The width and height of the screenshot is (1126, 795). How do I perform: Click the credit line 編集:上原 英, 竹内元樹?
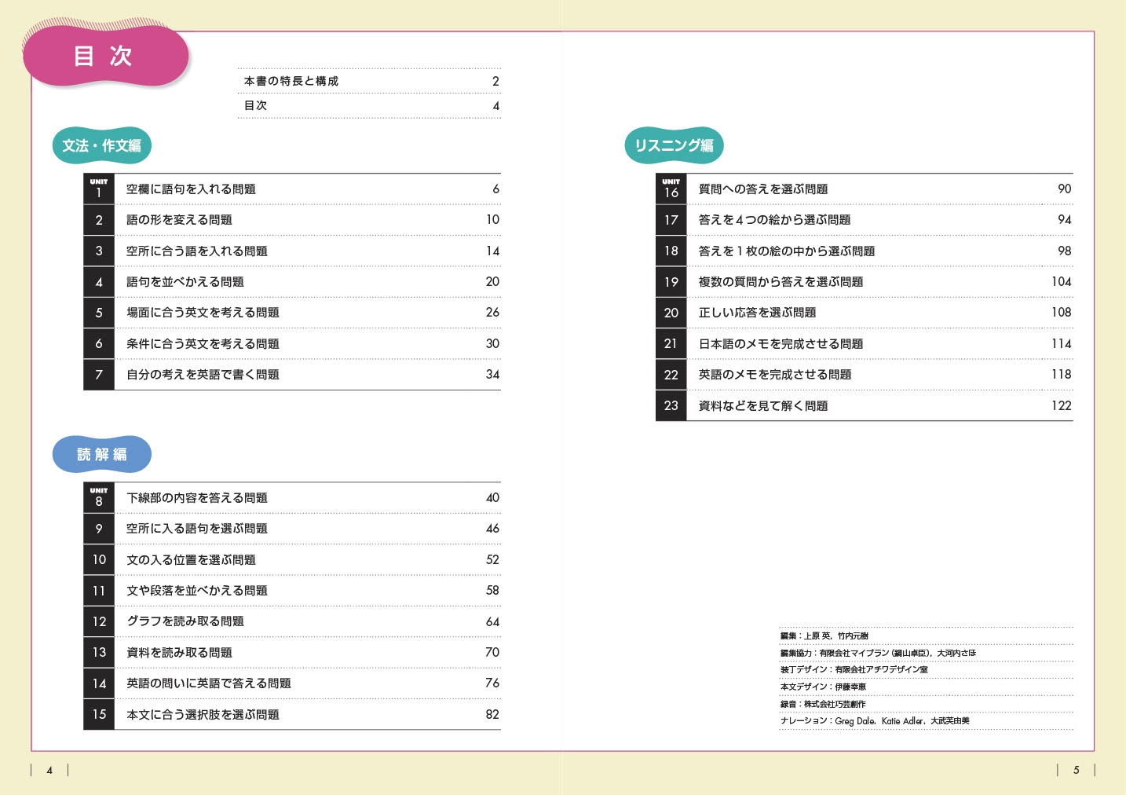[x=824, y=636]
